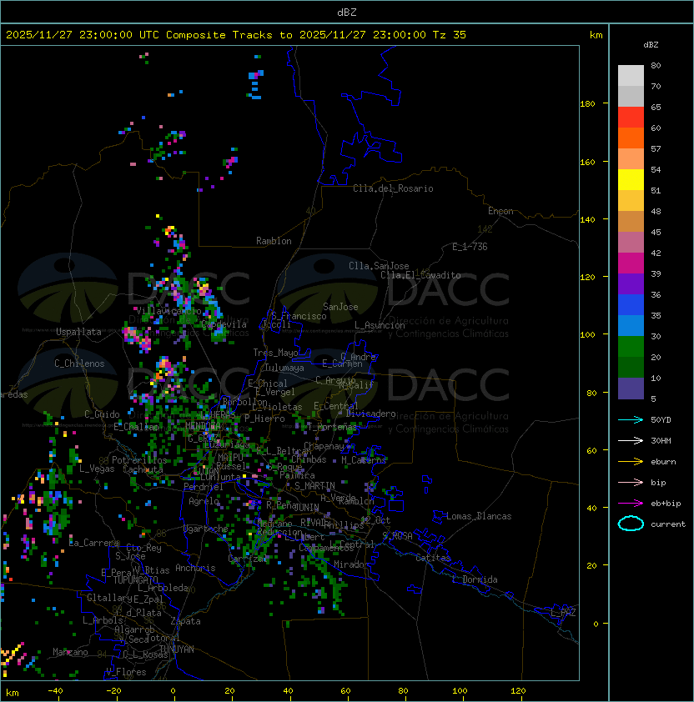This screenshot has width=694, height=702.
Task: Click the 'Manzano' map label
Action: 70,652
